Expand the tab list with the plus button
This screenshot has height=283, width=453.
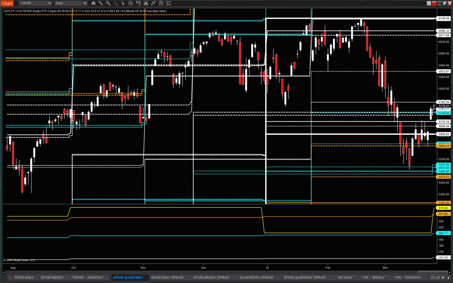tap(443, 277)
